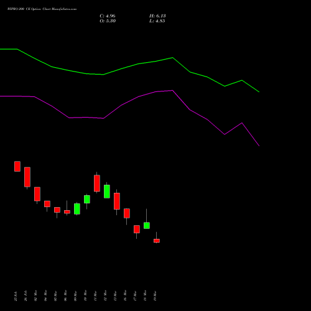Click the open value O: 5.30

(x=108, y=21)
